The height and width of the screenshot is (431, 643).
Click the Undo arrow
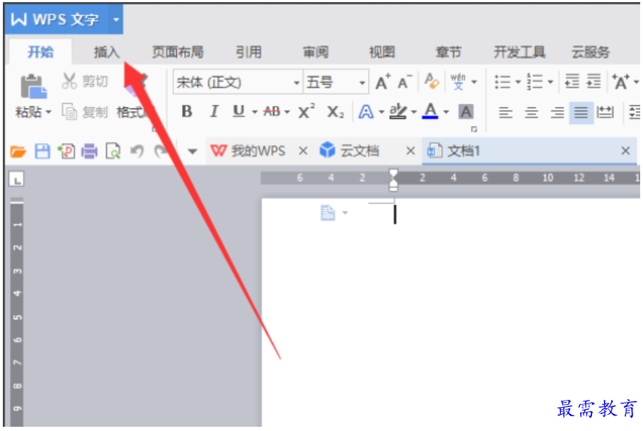[137, 151]
